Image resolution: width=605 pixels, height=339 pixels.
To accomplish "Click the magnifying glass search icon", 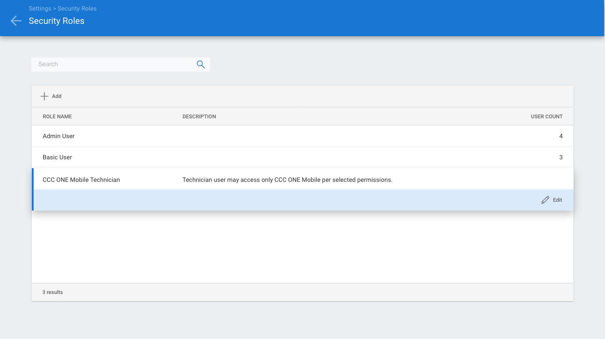I will click(201, 64).
